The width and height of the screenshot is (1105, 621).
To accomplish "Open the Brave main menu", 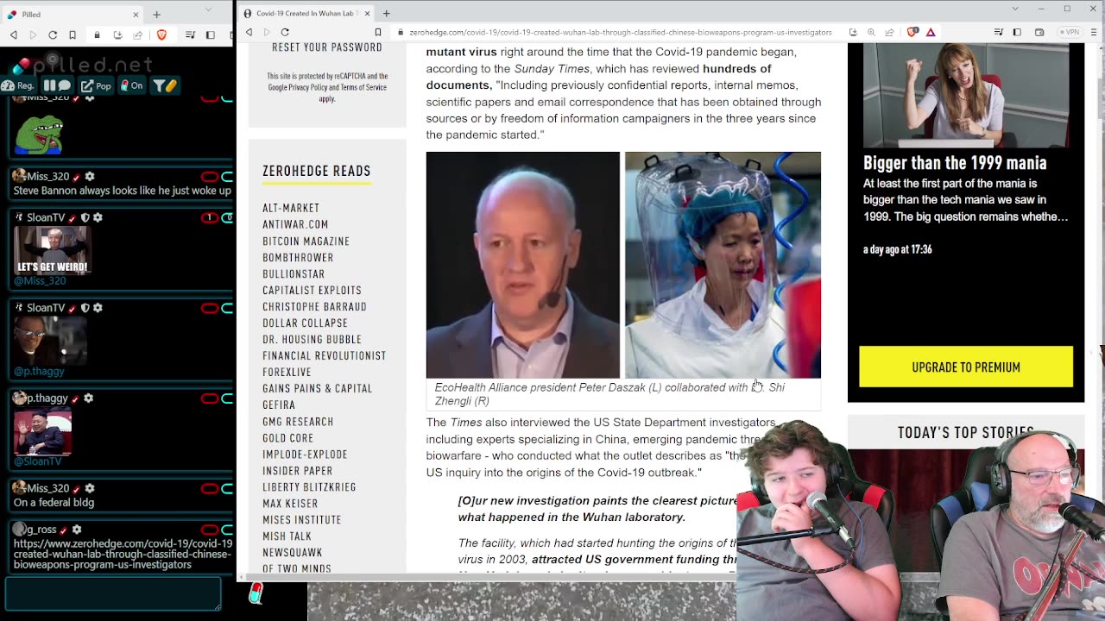I will point(1094,33).
